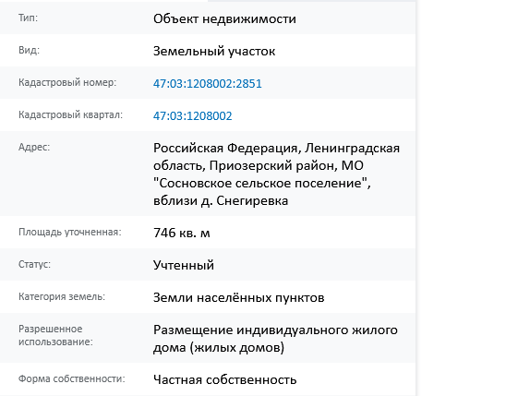Viewport: 530px width, 396px height.
Task: Click the "Площадь уточненная:" label
Action: tap(70, 232)
